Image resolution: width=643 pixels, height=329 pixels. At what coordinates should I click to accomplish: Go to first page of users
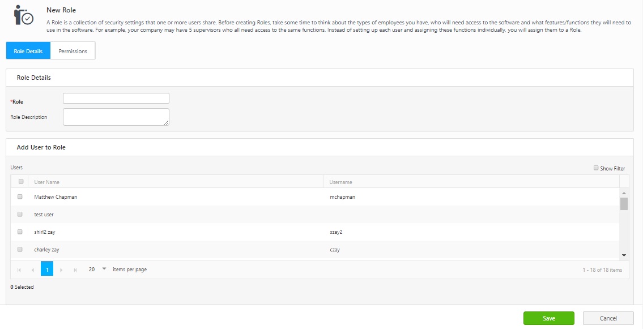point(19,270)
